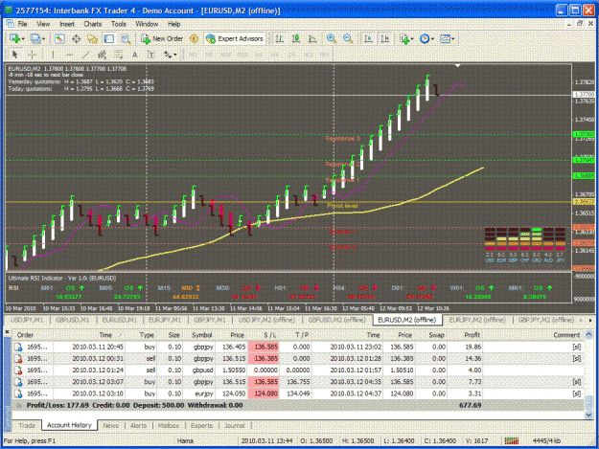Select the text tool A
Image resolution: width=599 pixels, height=449 pixels.
[135, 55]
